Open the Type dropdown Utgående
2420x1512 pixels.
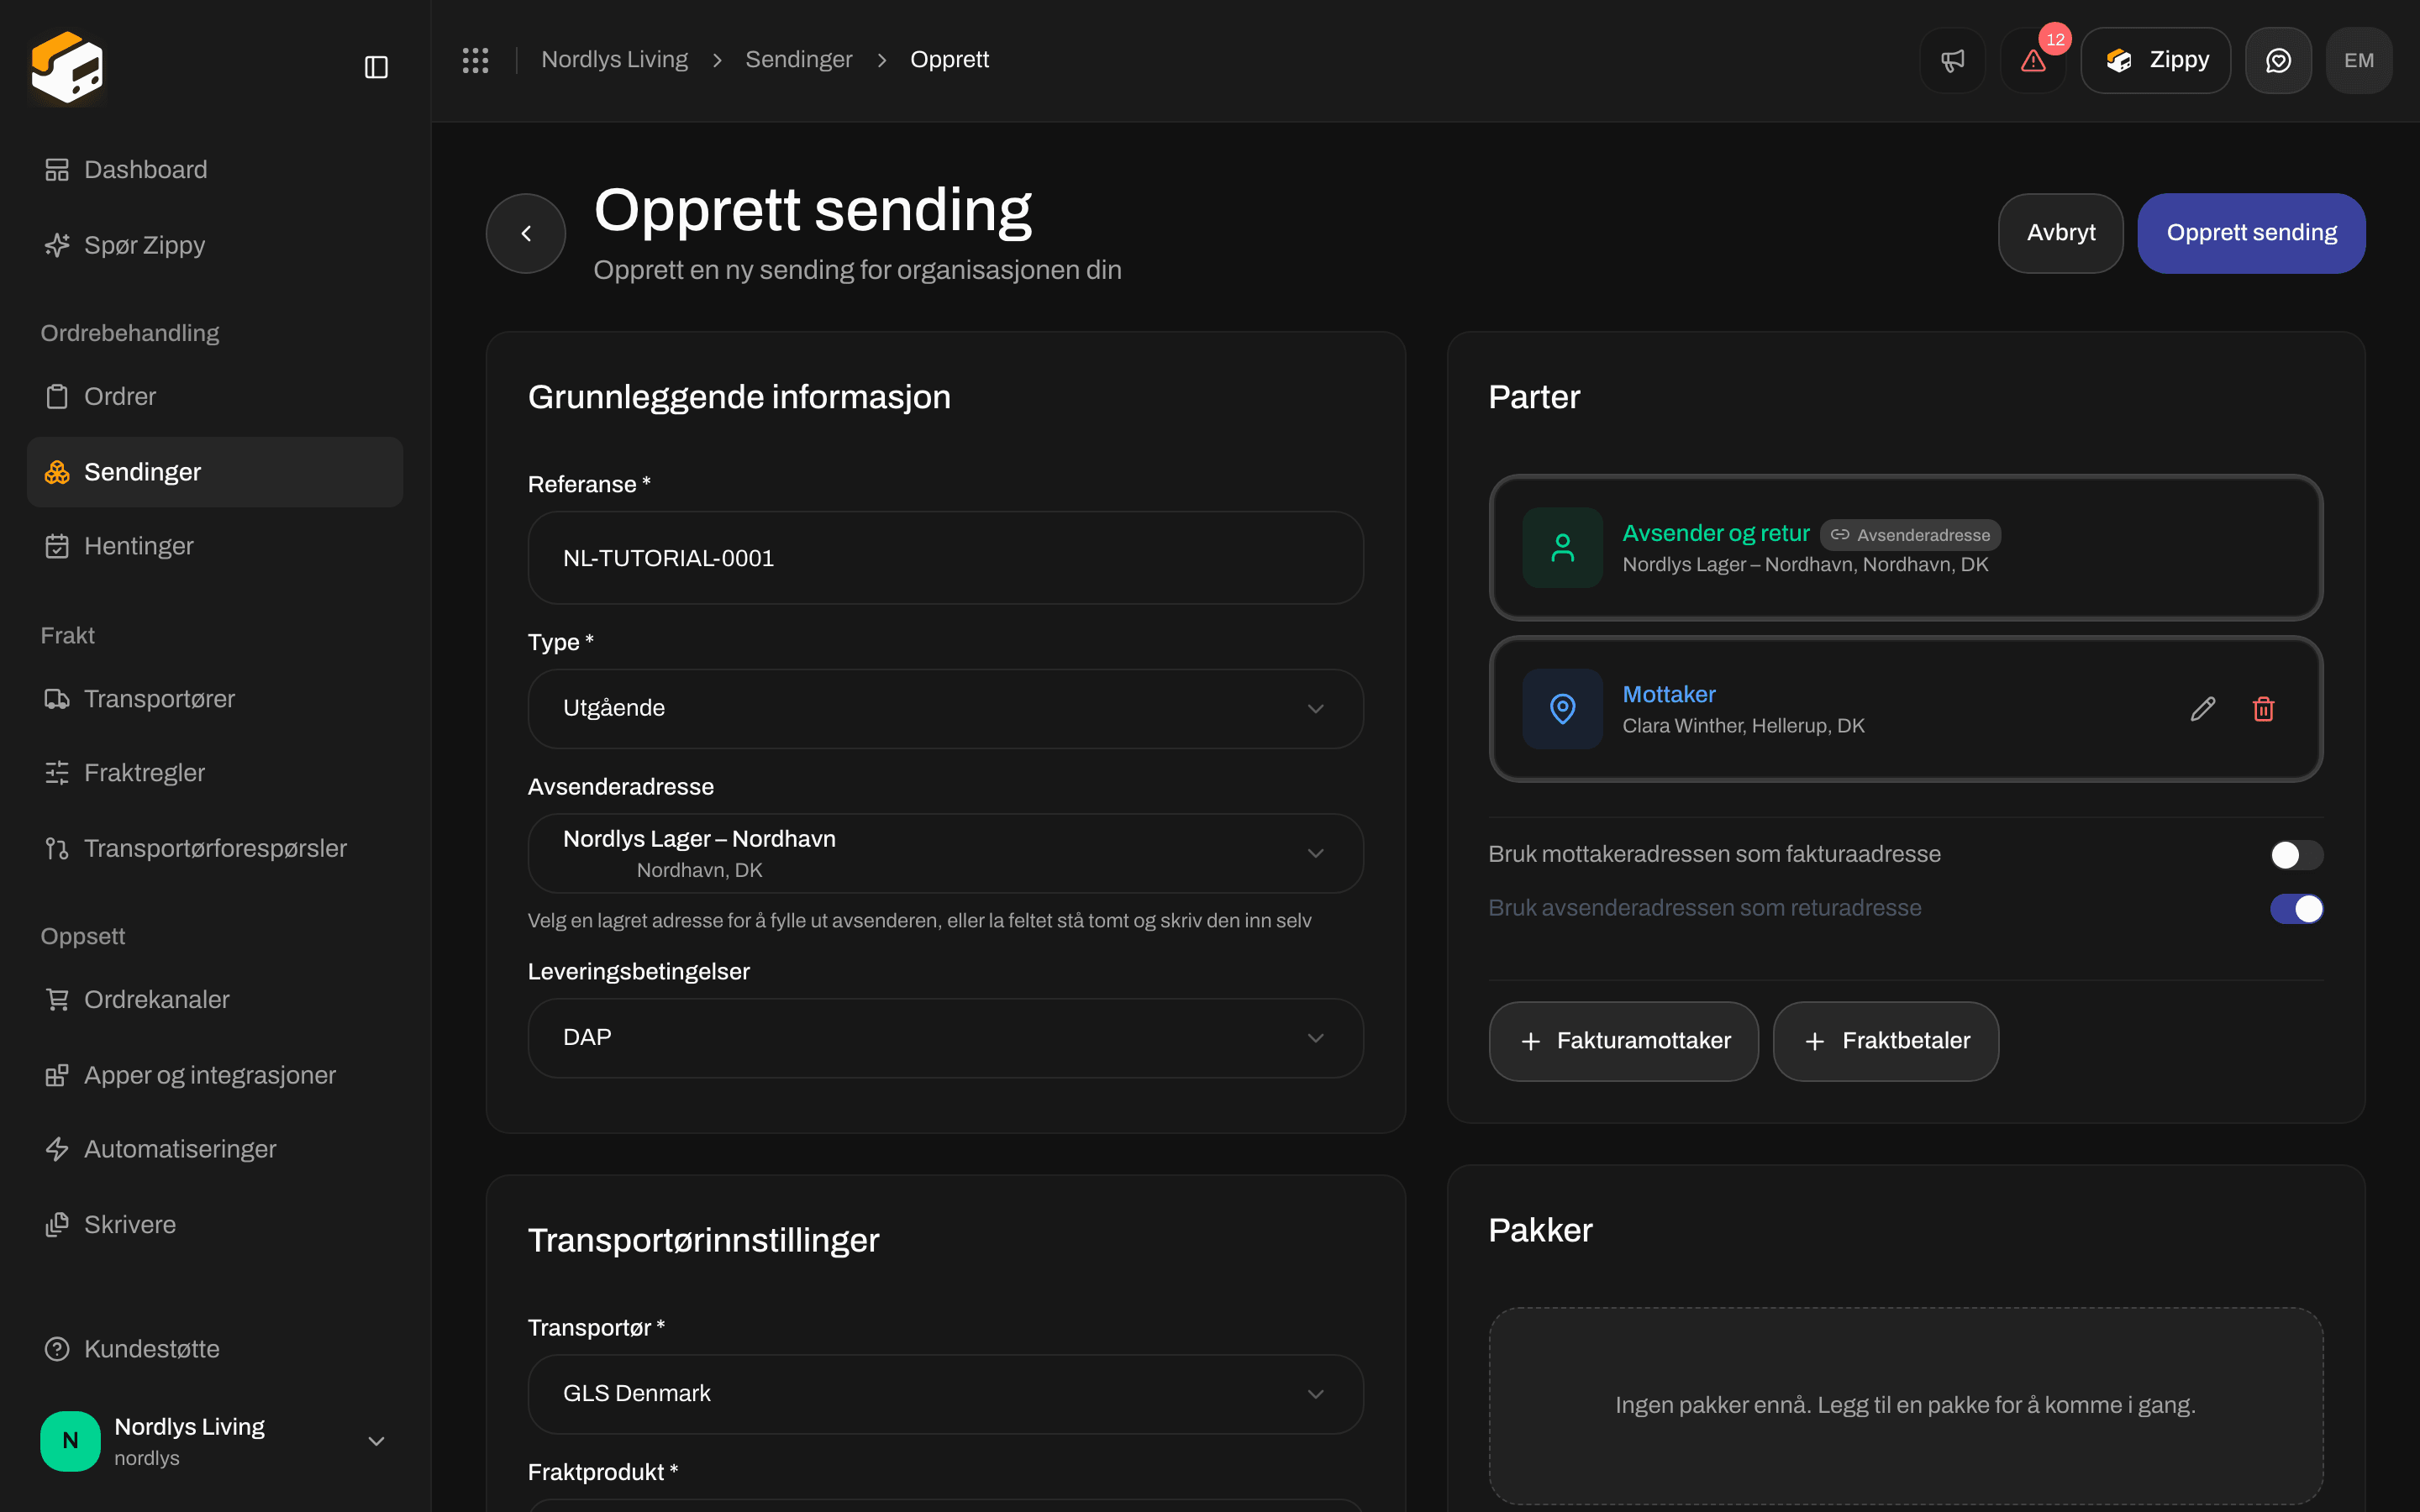[945, 709]
